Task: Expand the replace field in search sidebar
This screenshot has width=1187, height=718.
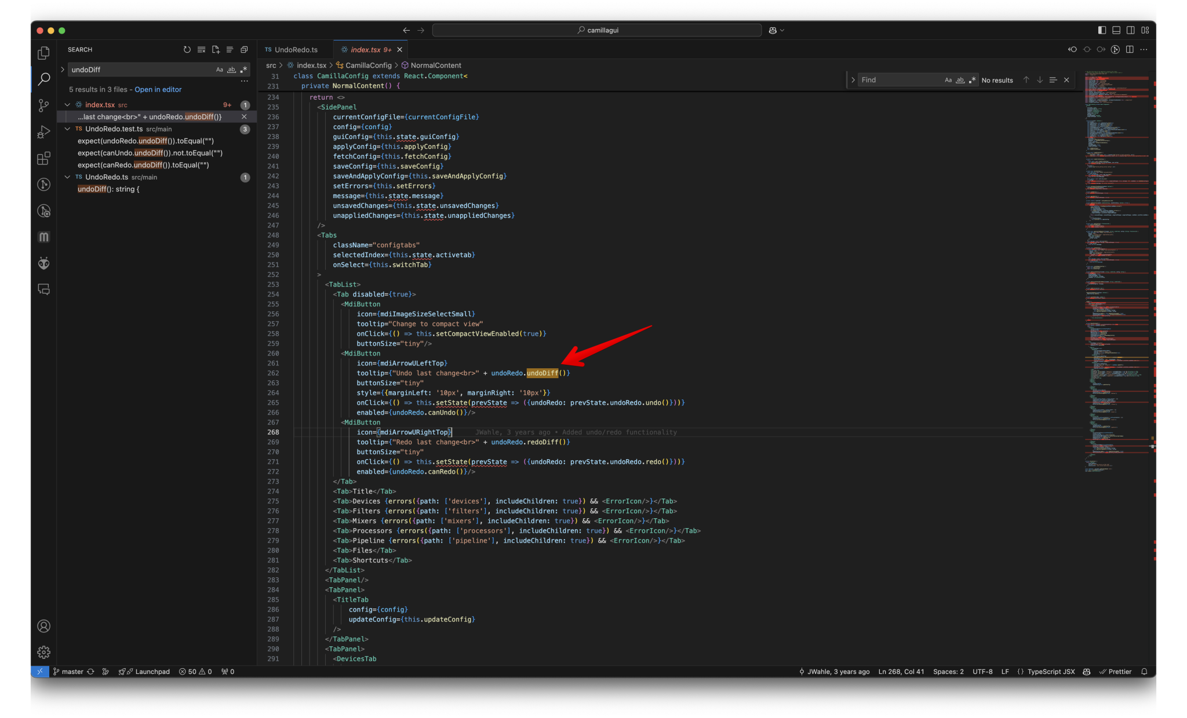Action: coord(63,69)
